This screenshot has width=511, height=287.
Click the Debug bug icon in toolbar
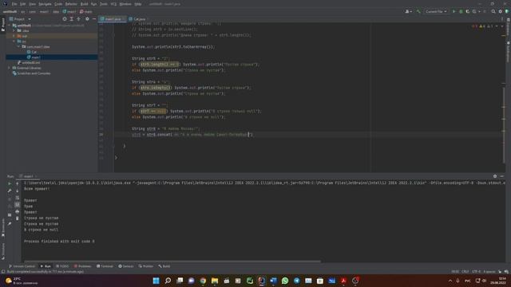pyautogui.click(x=461, y=11)
